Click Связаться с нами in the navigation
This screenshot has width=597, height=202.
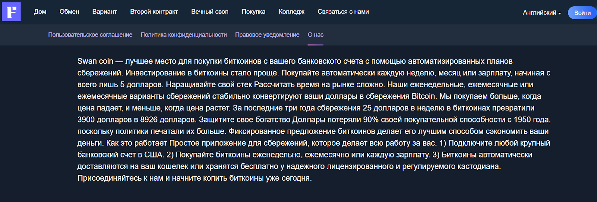coord(343,12)
